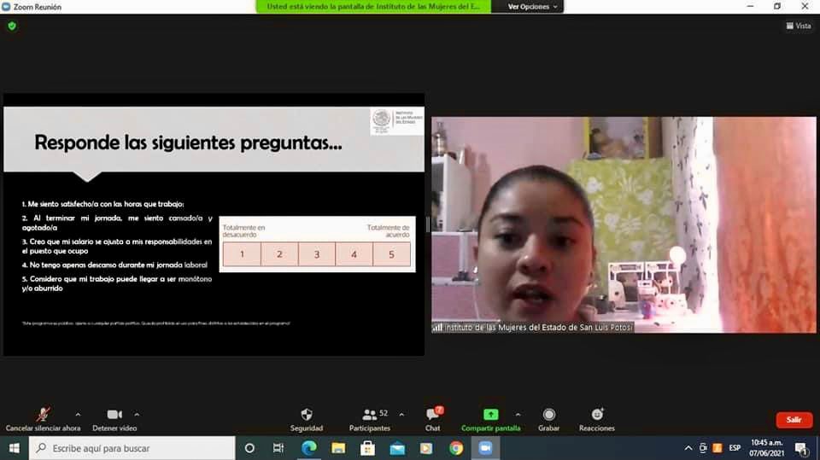Click the red Salir button

(x=794, y=420)
